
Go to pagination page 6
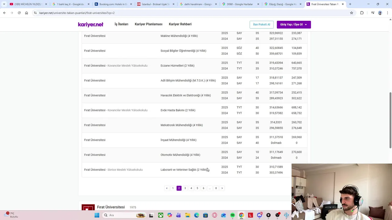coord(203,188)
